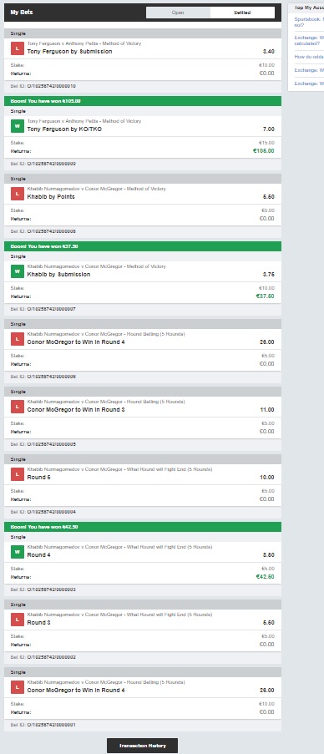
Task: Click the red L icon beside Round 3 fight-end bet
Action: 18,620
